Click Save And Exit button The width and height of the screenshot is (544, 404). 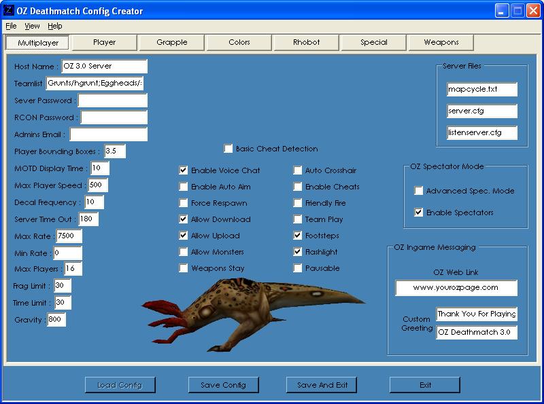tap(322, 385)
